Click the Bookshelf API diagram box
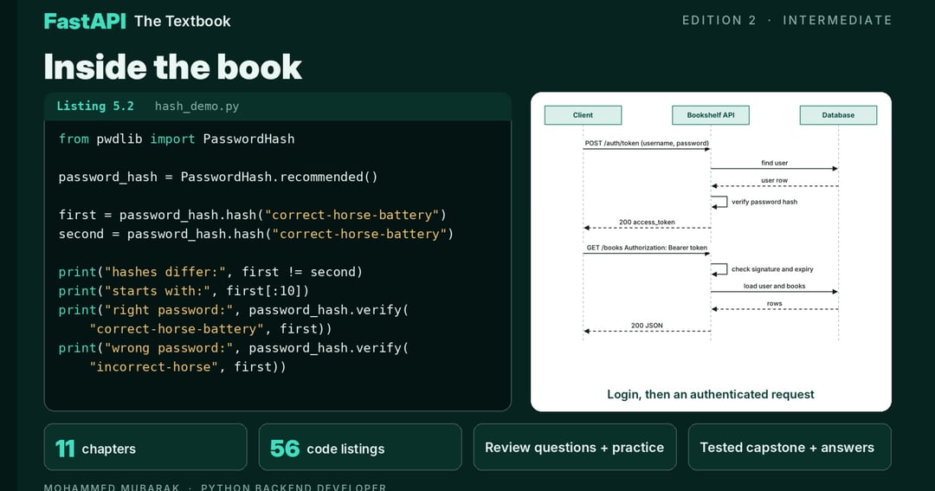The image size is (935, 491). (x=710, y=115)
